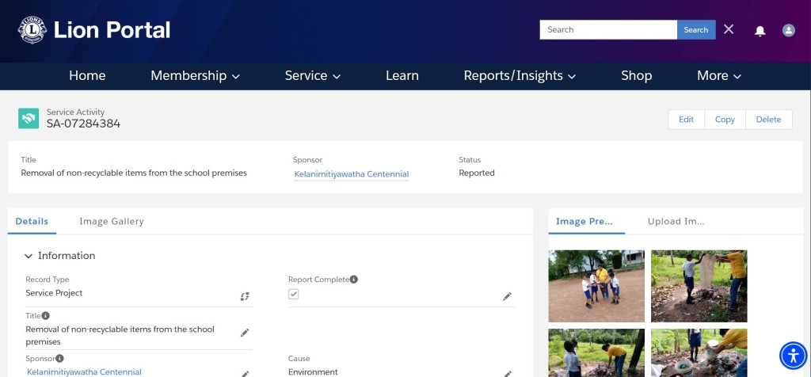
Task: Click the Cause value Environment
Action: pos(313,371)
